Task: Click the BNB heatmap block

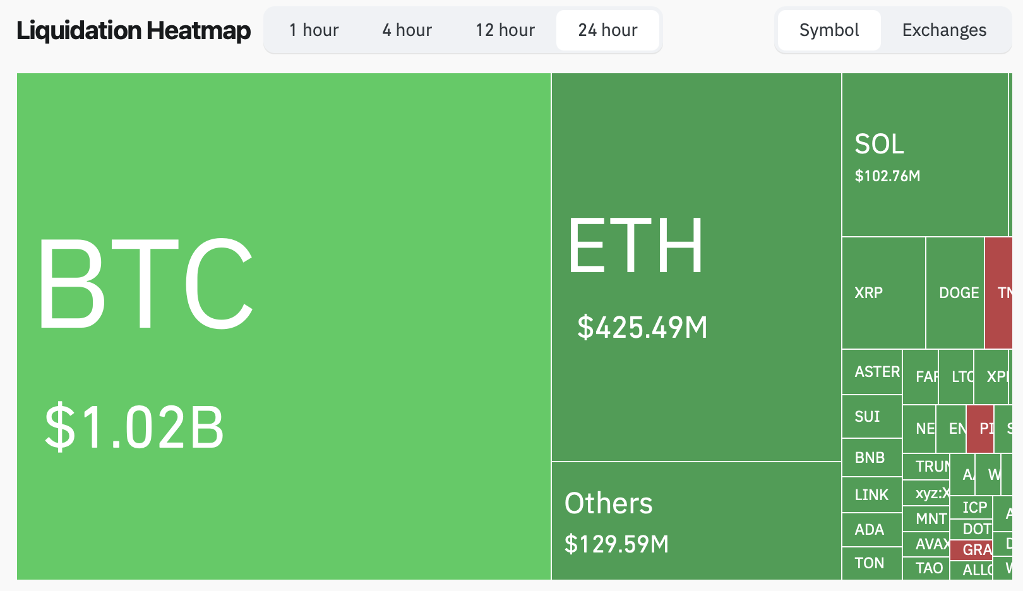Action: coord(872,457)
